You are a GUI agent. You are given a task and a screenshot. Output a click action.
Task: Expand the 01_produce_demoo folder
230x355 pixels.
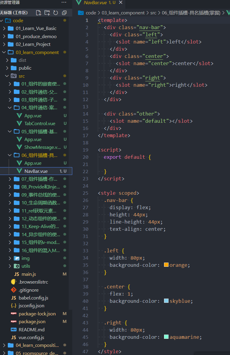[4, 36]
